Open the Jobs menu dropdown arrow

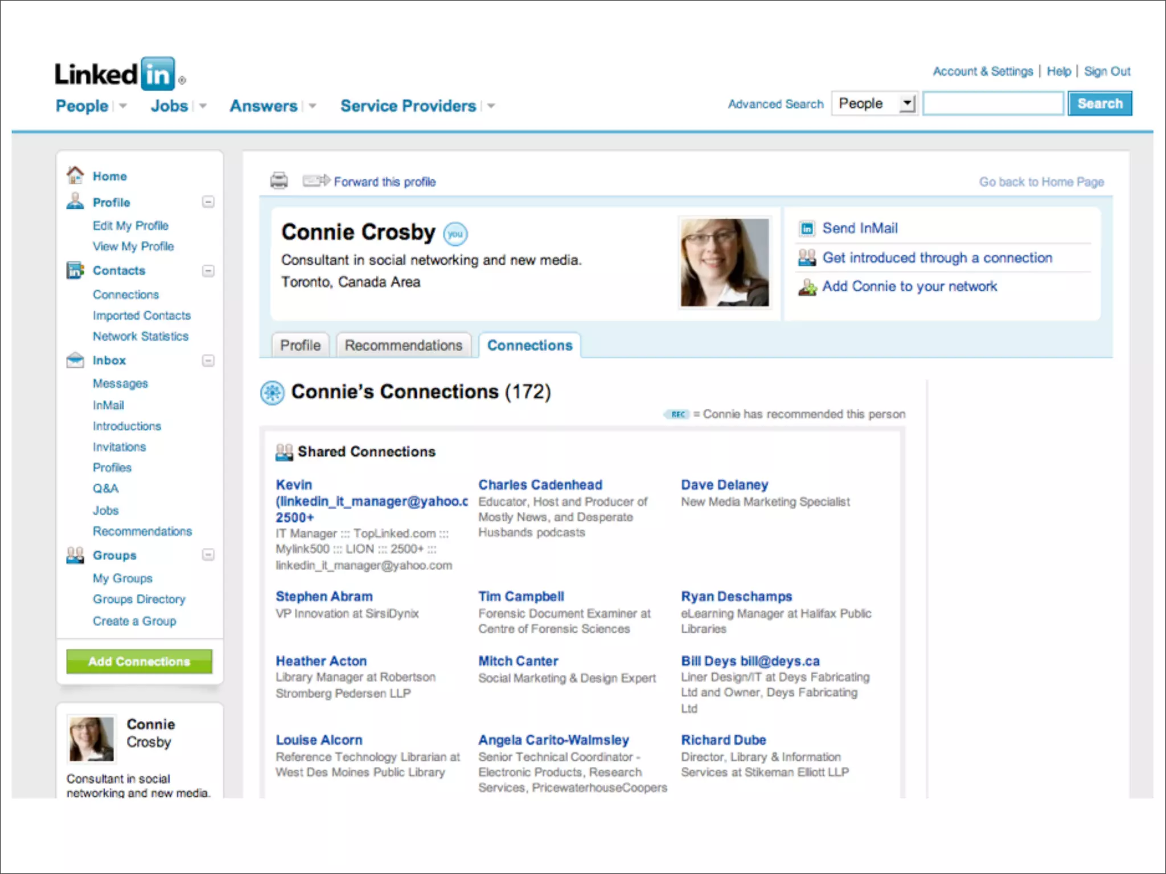203,106
